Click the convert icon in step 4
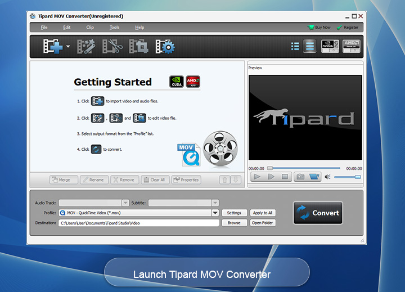 point(96,149)
